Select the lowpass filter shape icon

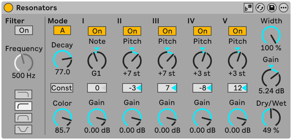23,94
